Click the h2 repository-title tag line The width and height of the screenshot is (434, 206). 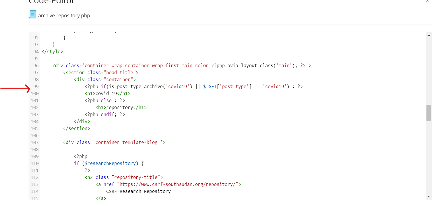point(124,177)
